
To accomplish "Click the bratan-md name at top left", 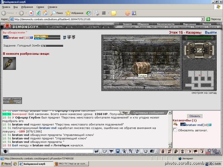I will coord(16,37).
